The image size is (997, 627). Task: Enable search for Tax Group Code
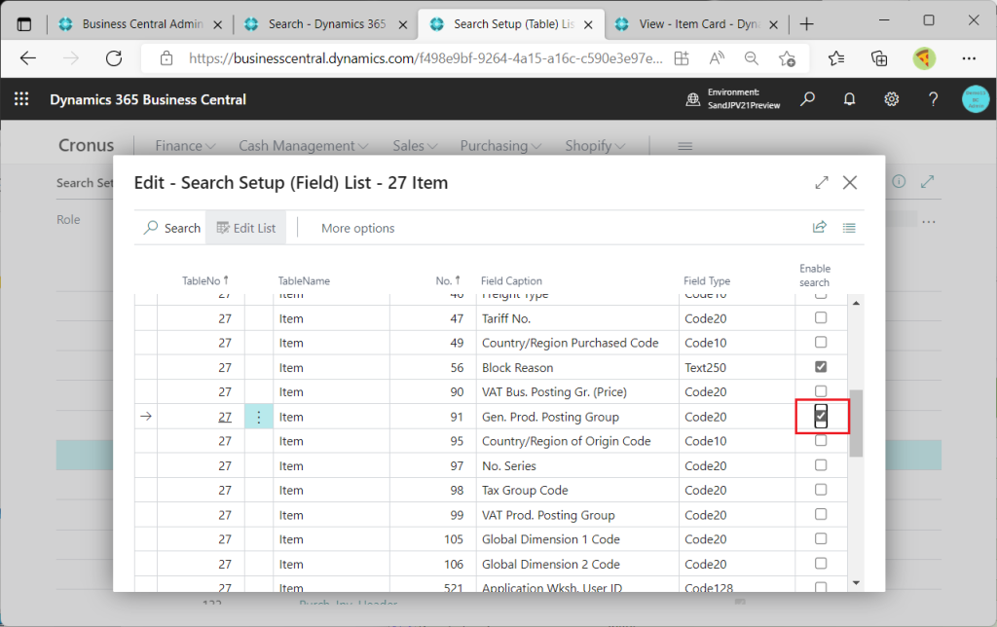pyautogui.click(x=821, y=490)
